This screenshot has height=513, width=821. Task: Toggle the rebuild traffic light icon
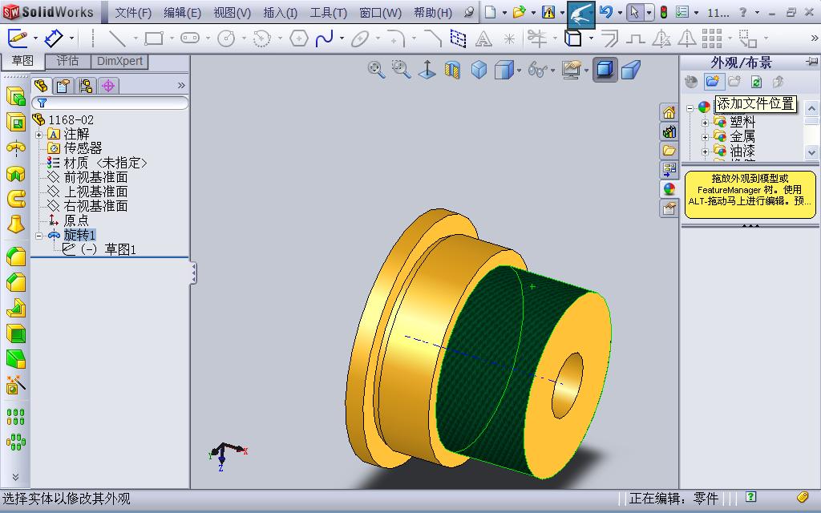click(x=663, y=12)
